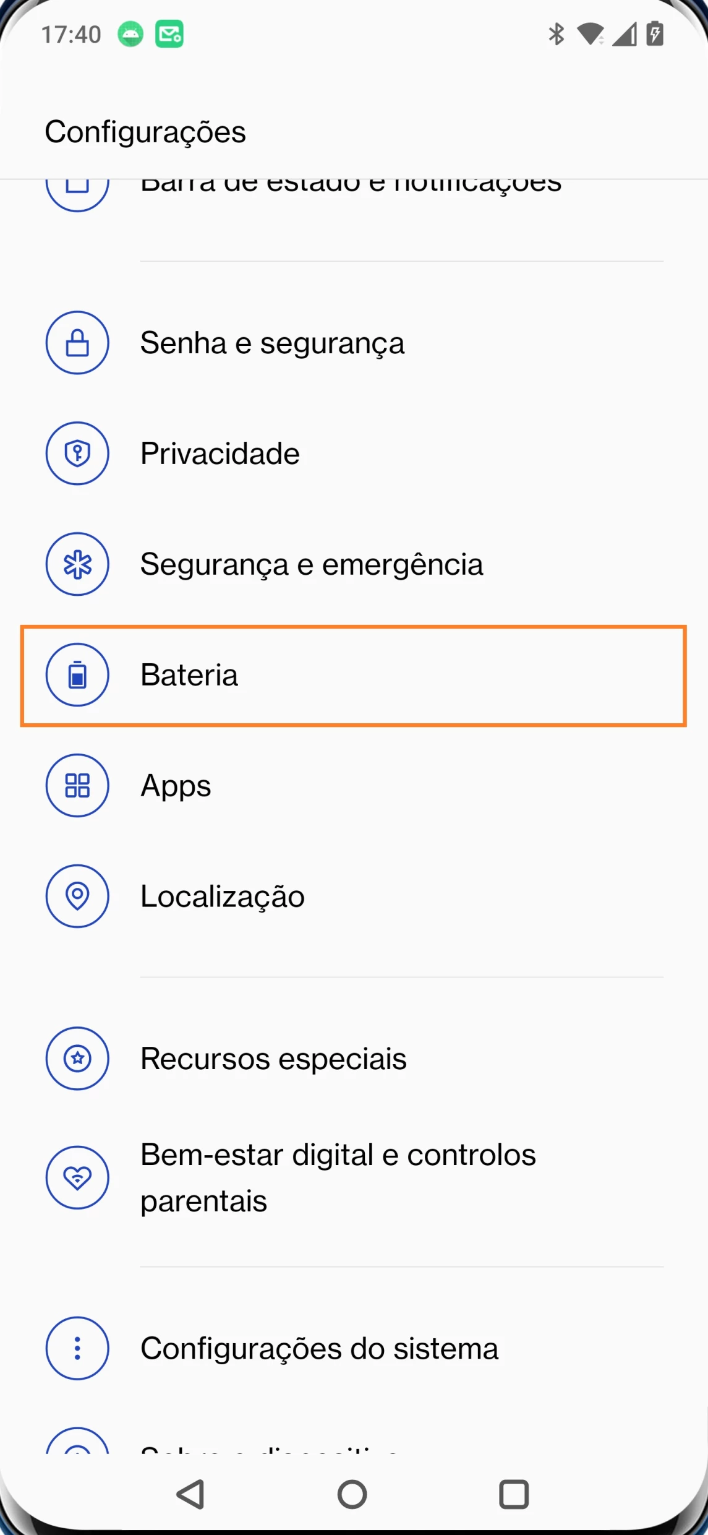
Task: Open the Privacidade menu entry
Action: pyautogui.click(x=220, y=454)
